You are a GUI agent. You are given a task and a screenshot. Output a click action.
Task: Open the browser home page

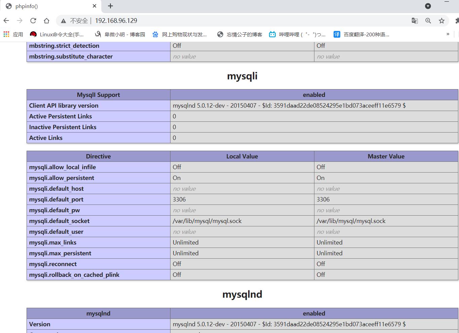tap(46, 21)
